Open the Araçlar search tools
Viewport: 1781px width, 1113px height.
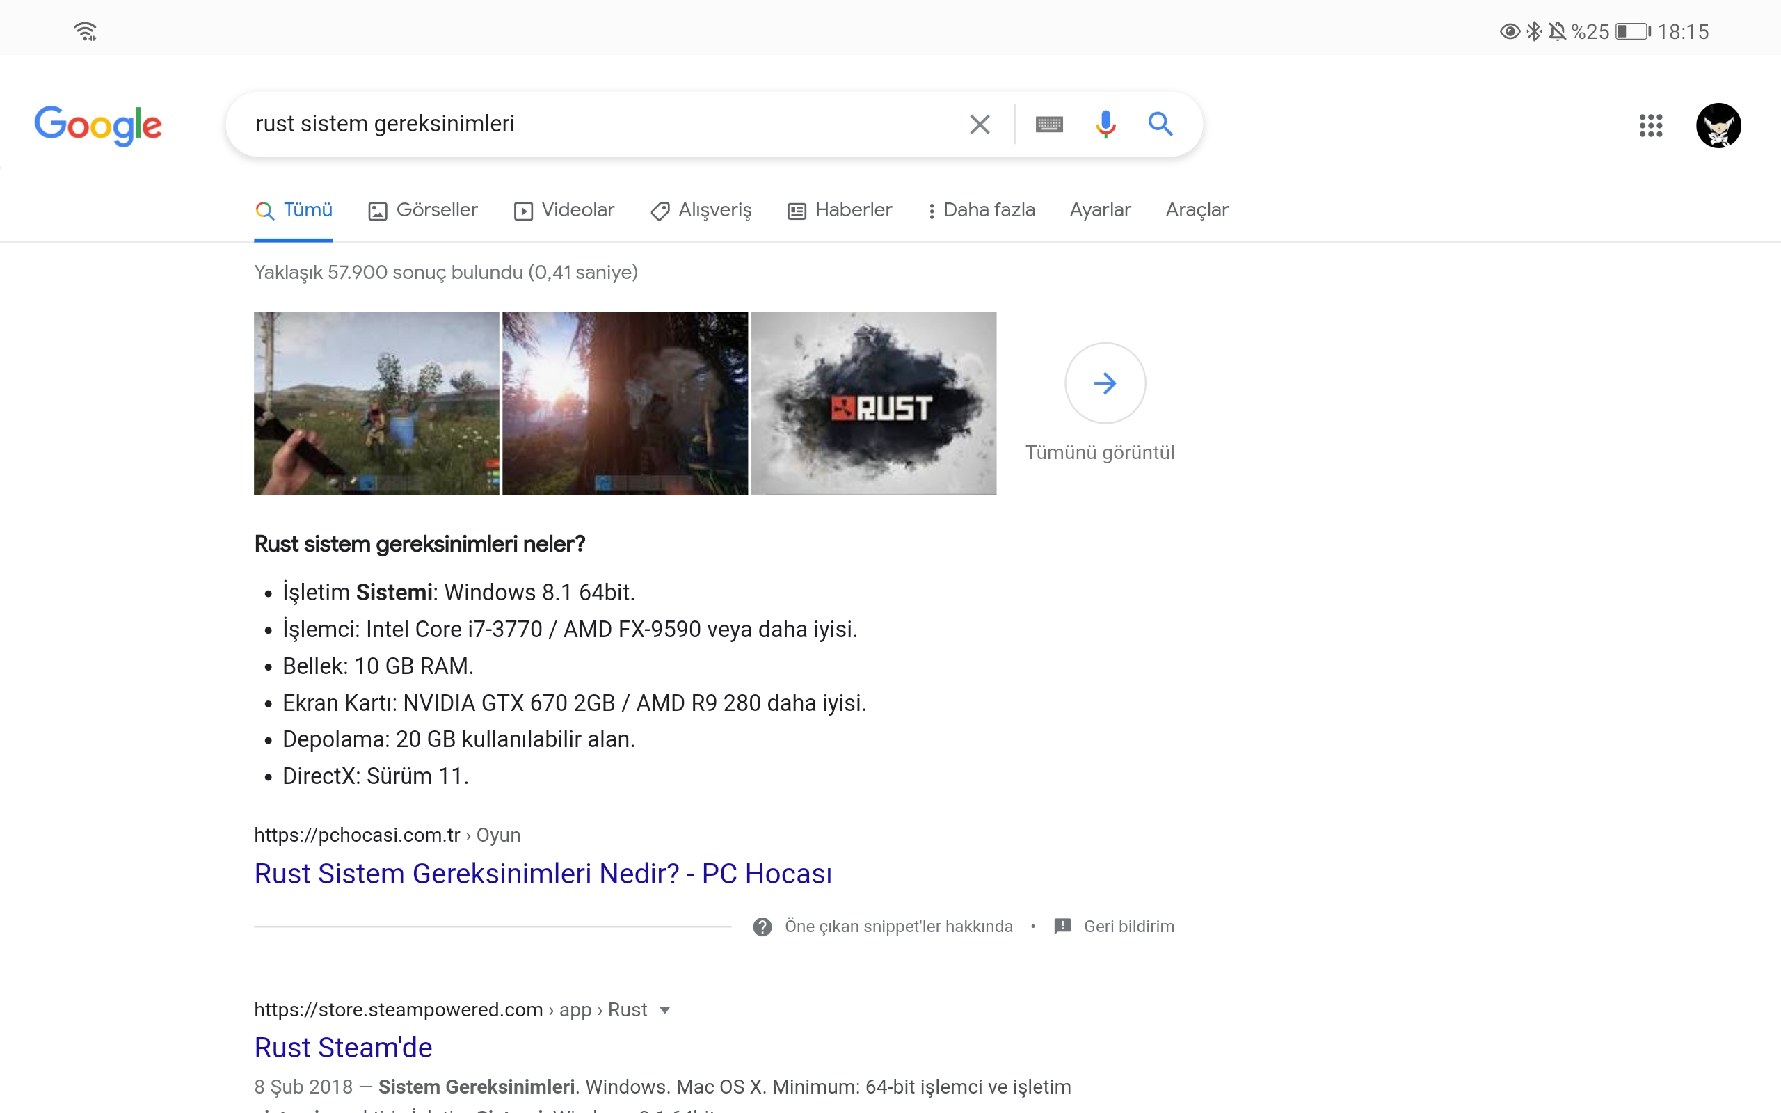pyautogui.click(x=1197, y=211)
